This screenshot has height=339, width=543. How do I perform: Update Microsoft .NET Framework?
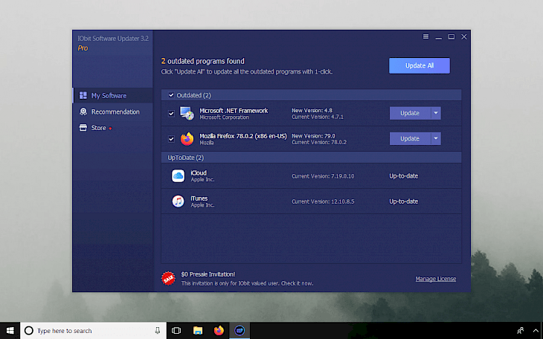(x=410, y=113)
